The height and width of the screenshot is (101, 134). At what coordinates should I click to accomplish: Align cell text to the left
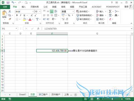(x=44, y=15)
